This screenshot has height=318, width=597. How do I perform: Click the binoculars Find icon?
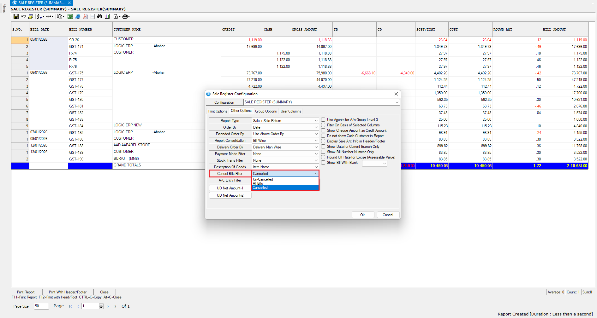100,16
